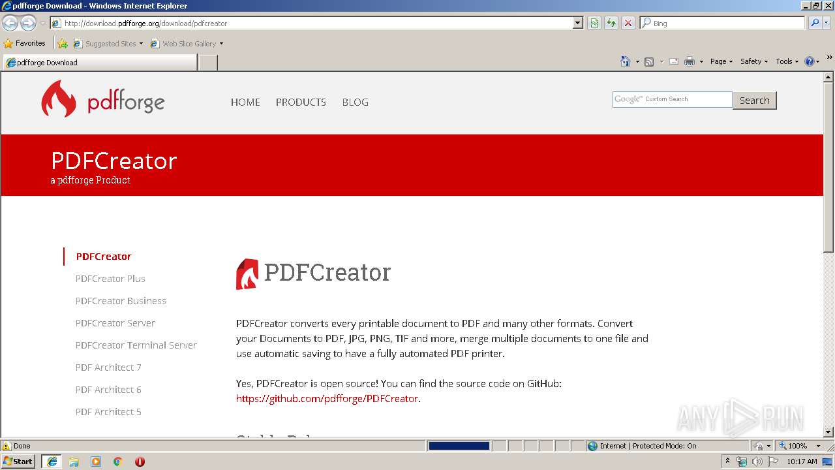
Task: Click the clock showing 10:17 AM
Action: tap(802, 462)
